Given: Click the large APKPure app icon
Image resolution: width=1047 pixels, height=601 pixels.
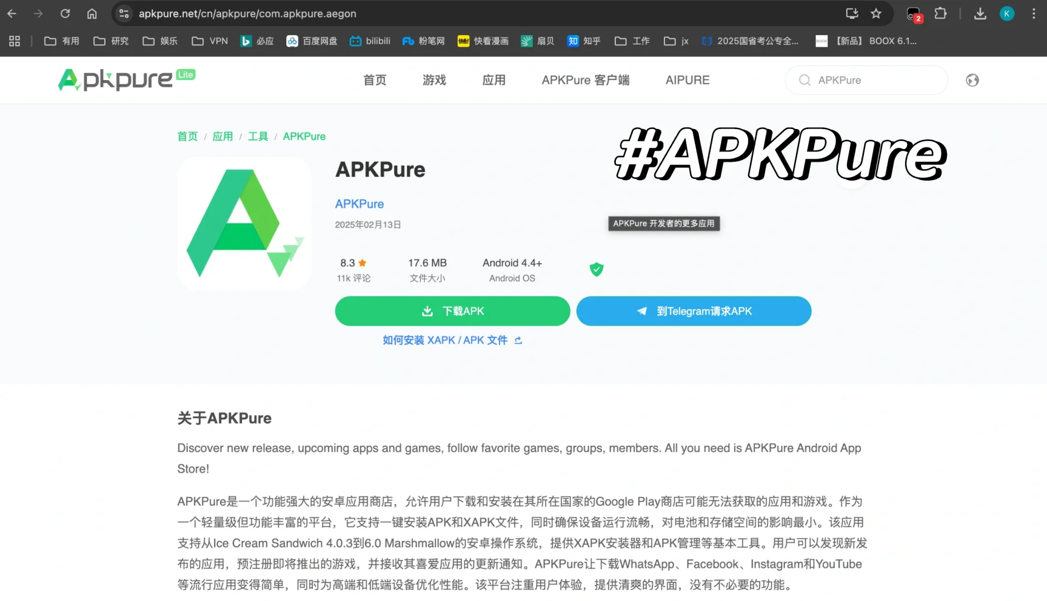Looking at the screenshot, I should click(244, 223).
